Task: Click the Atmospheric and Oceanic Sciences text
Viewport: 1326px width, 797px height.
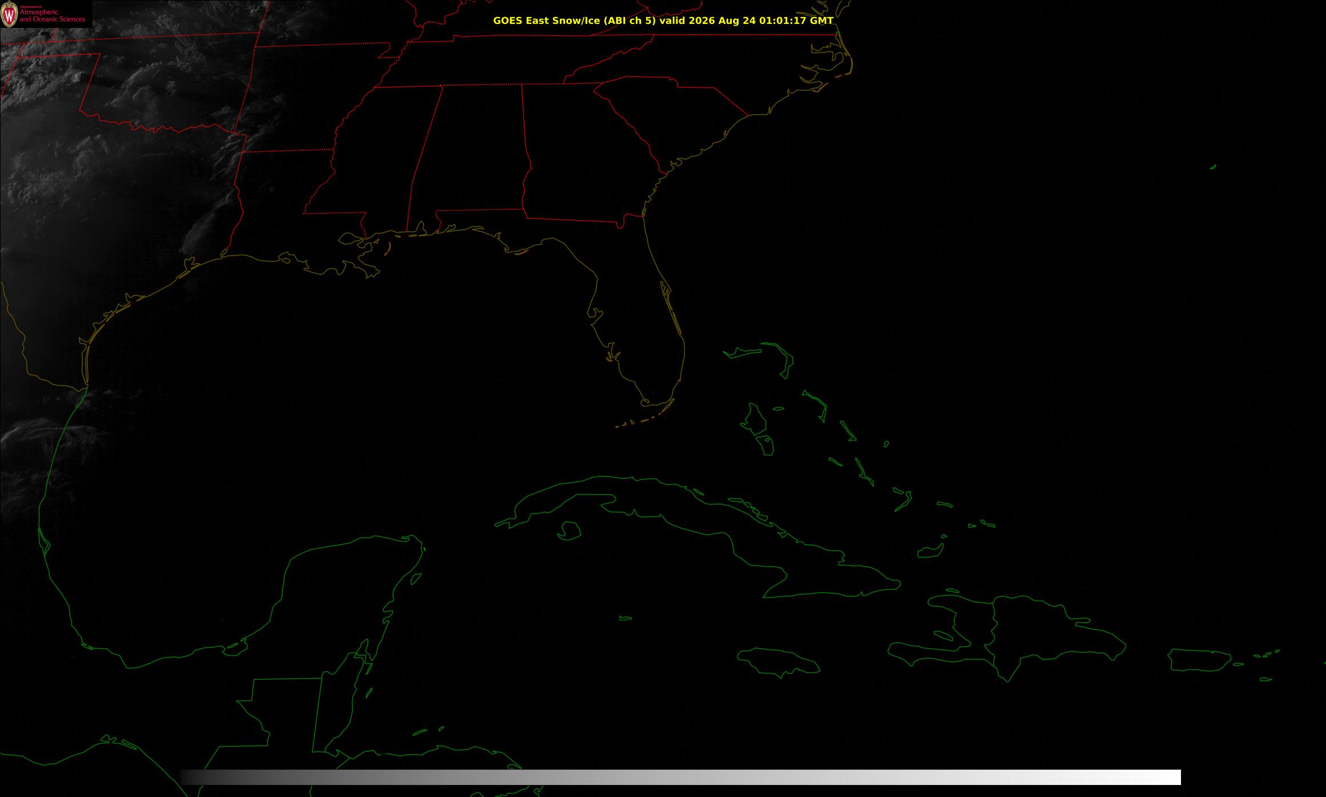Action: (x=52, y=15)
